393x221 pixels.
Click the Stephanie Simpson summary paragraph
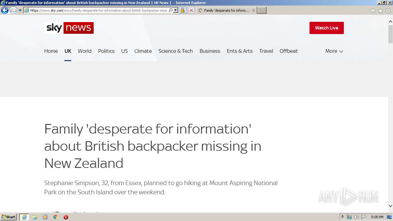161,188
